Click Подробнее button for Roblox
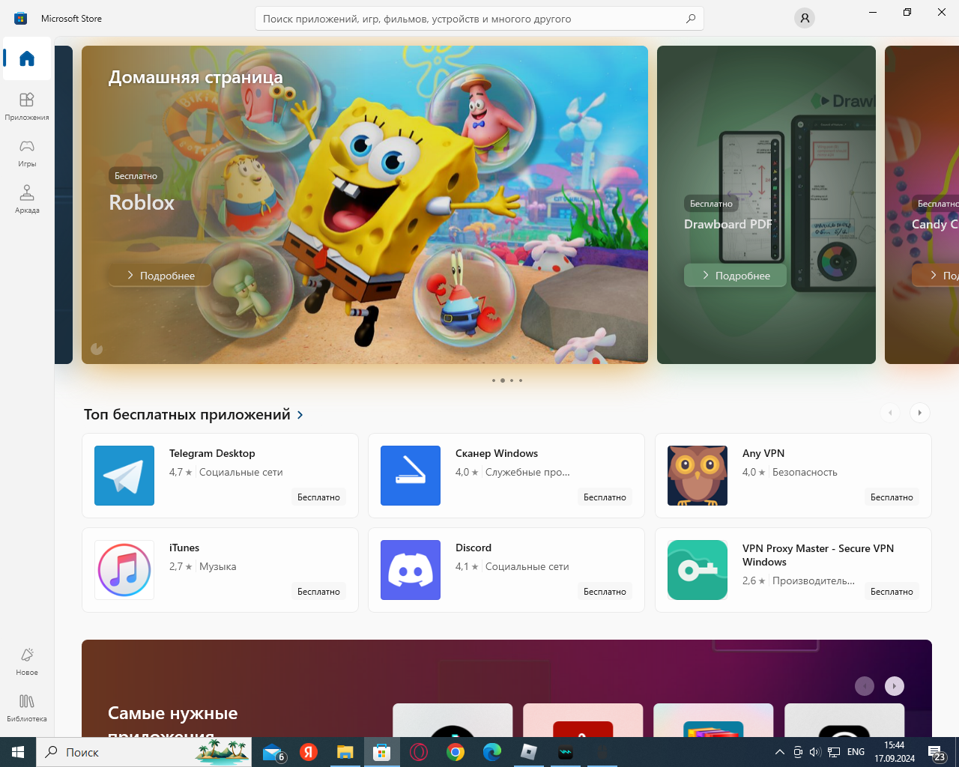Image resolution: width=959 pixels, height=767 pixels. tap(160, 276)
